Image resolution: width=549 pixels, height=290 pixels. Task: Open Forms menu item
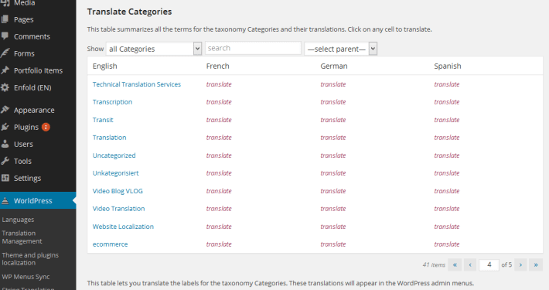pyautogui.click(x=24, y=53)
